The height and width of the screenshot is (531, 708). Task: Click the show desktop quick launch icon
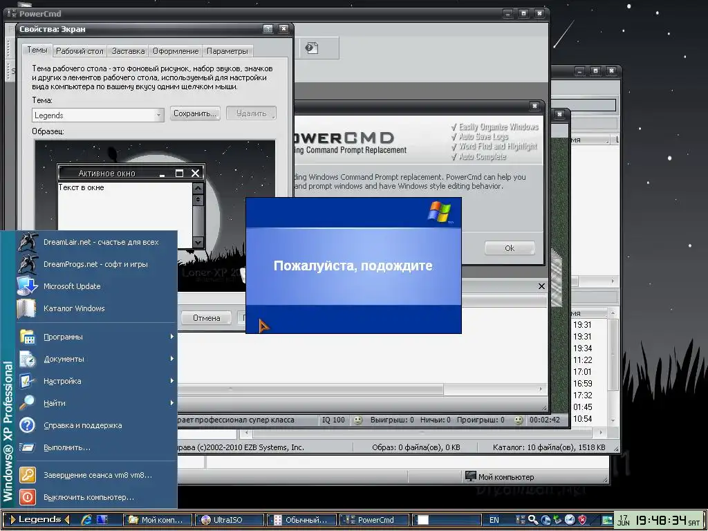pyautogui.click(x=102, y=520)
